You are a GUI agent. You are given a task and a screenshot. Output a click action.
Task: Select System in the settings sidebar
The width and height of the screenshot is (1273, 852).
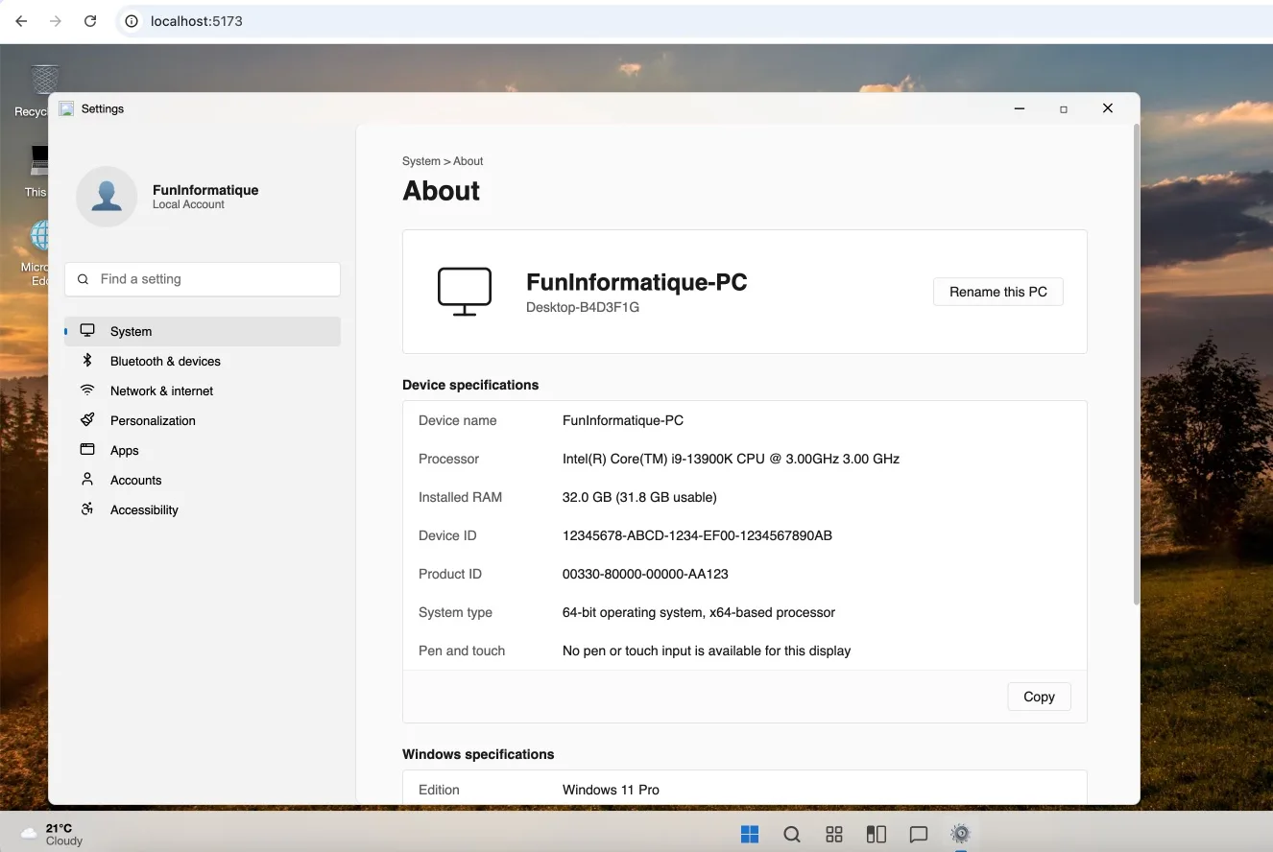[x=132, y=331]
